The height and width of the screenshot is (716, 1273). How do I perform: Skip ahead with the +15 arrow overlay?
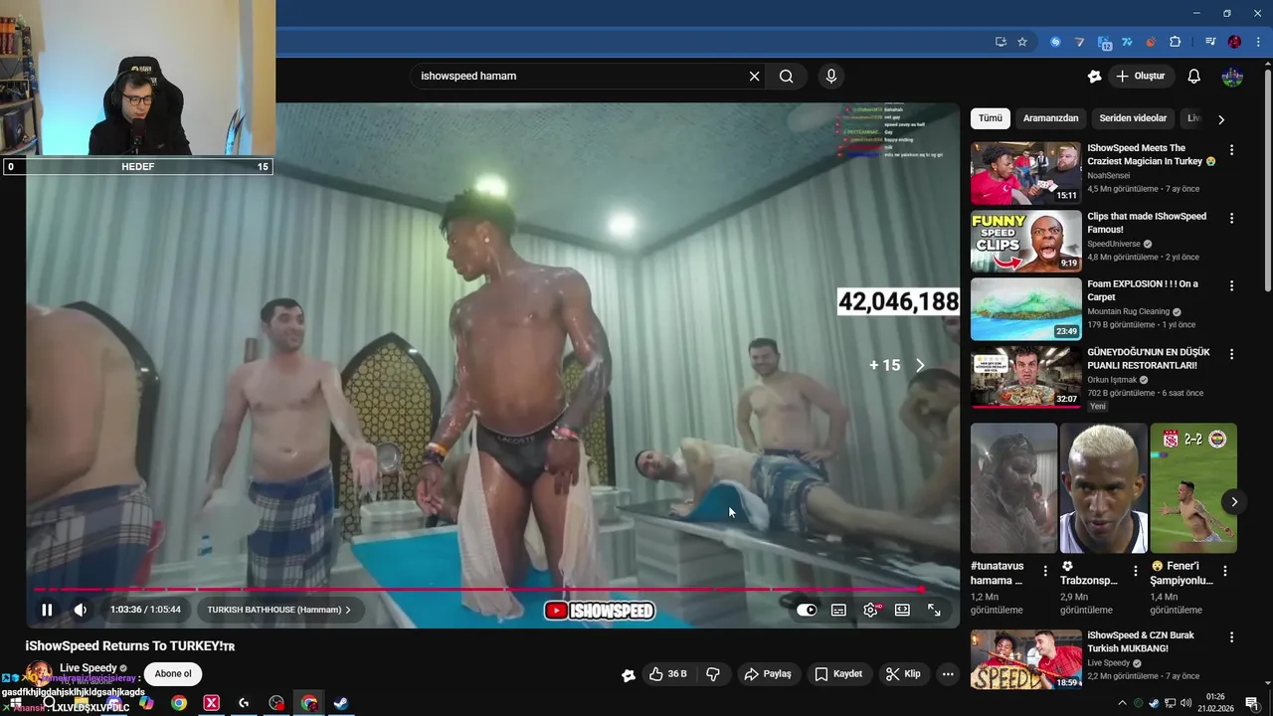pyautogui.click(x=897, y=366)
